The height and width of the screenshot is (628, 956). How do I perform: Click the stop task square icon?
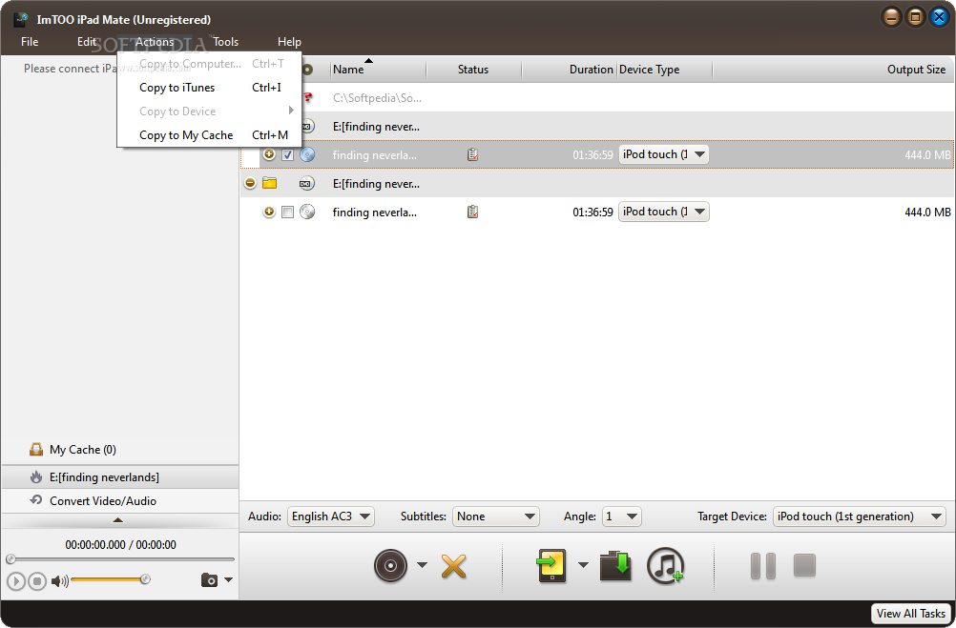click(x=805, y=565)
